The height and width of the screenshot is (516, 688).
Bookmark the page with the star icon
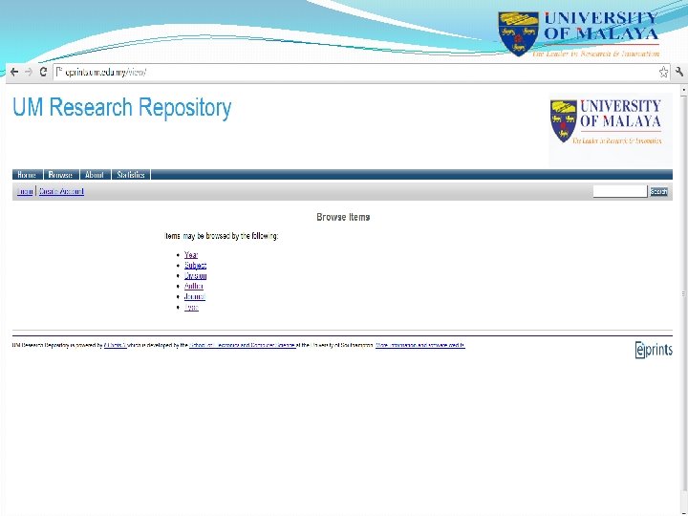663,72
